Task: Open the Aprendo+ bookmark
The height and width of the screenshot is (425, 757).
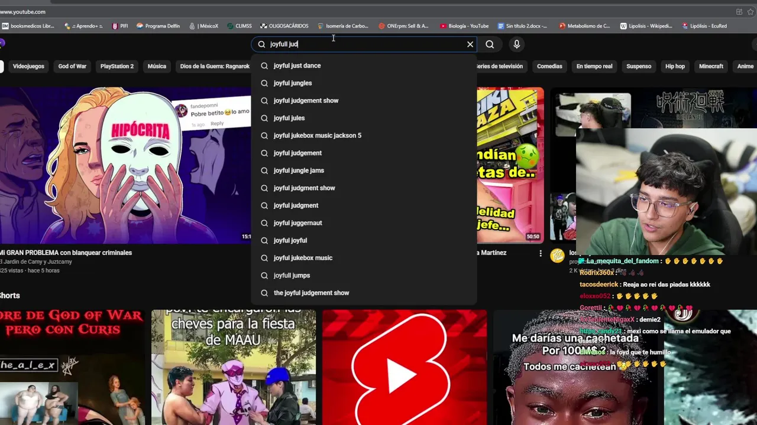Action: (83, 26)
